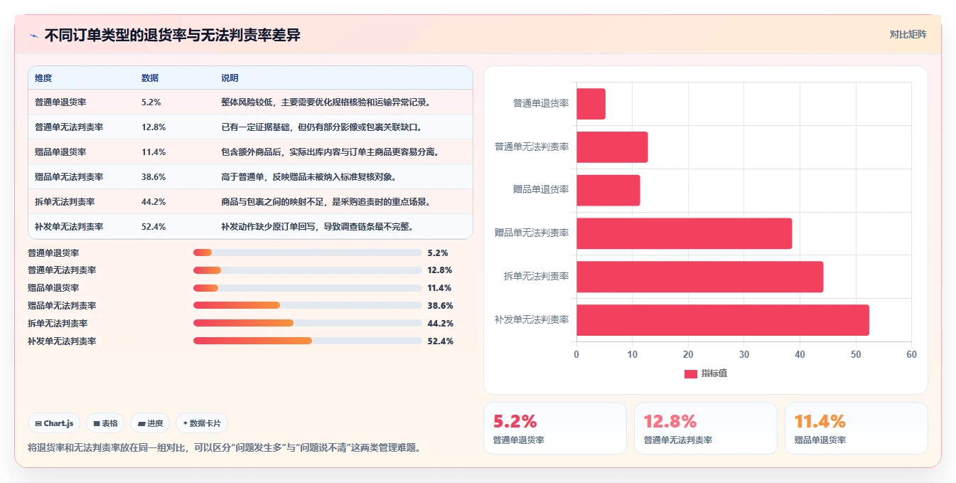Click the 普通单退货率 chart bar
956x483 pixels.
tap(591, 104)
